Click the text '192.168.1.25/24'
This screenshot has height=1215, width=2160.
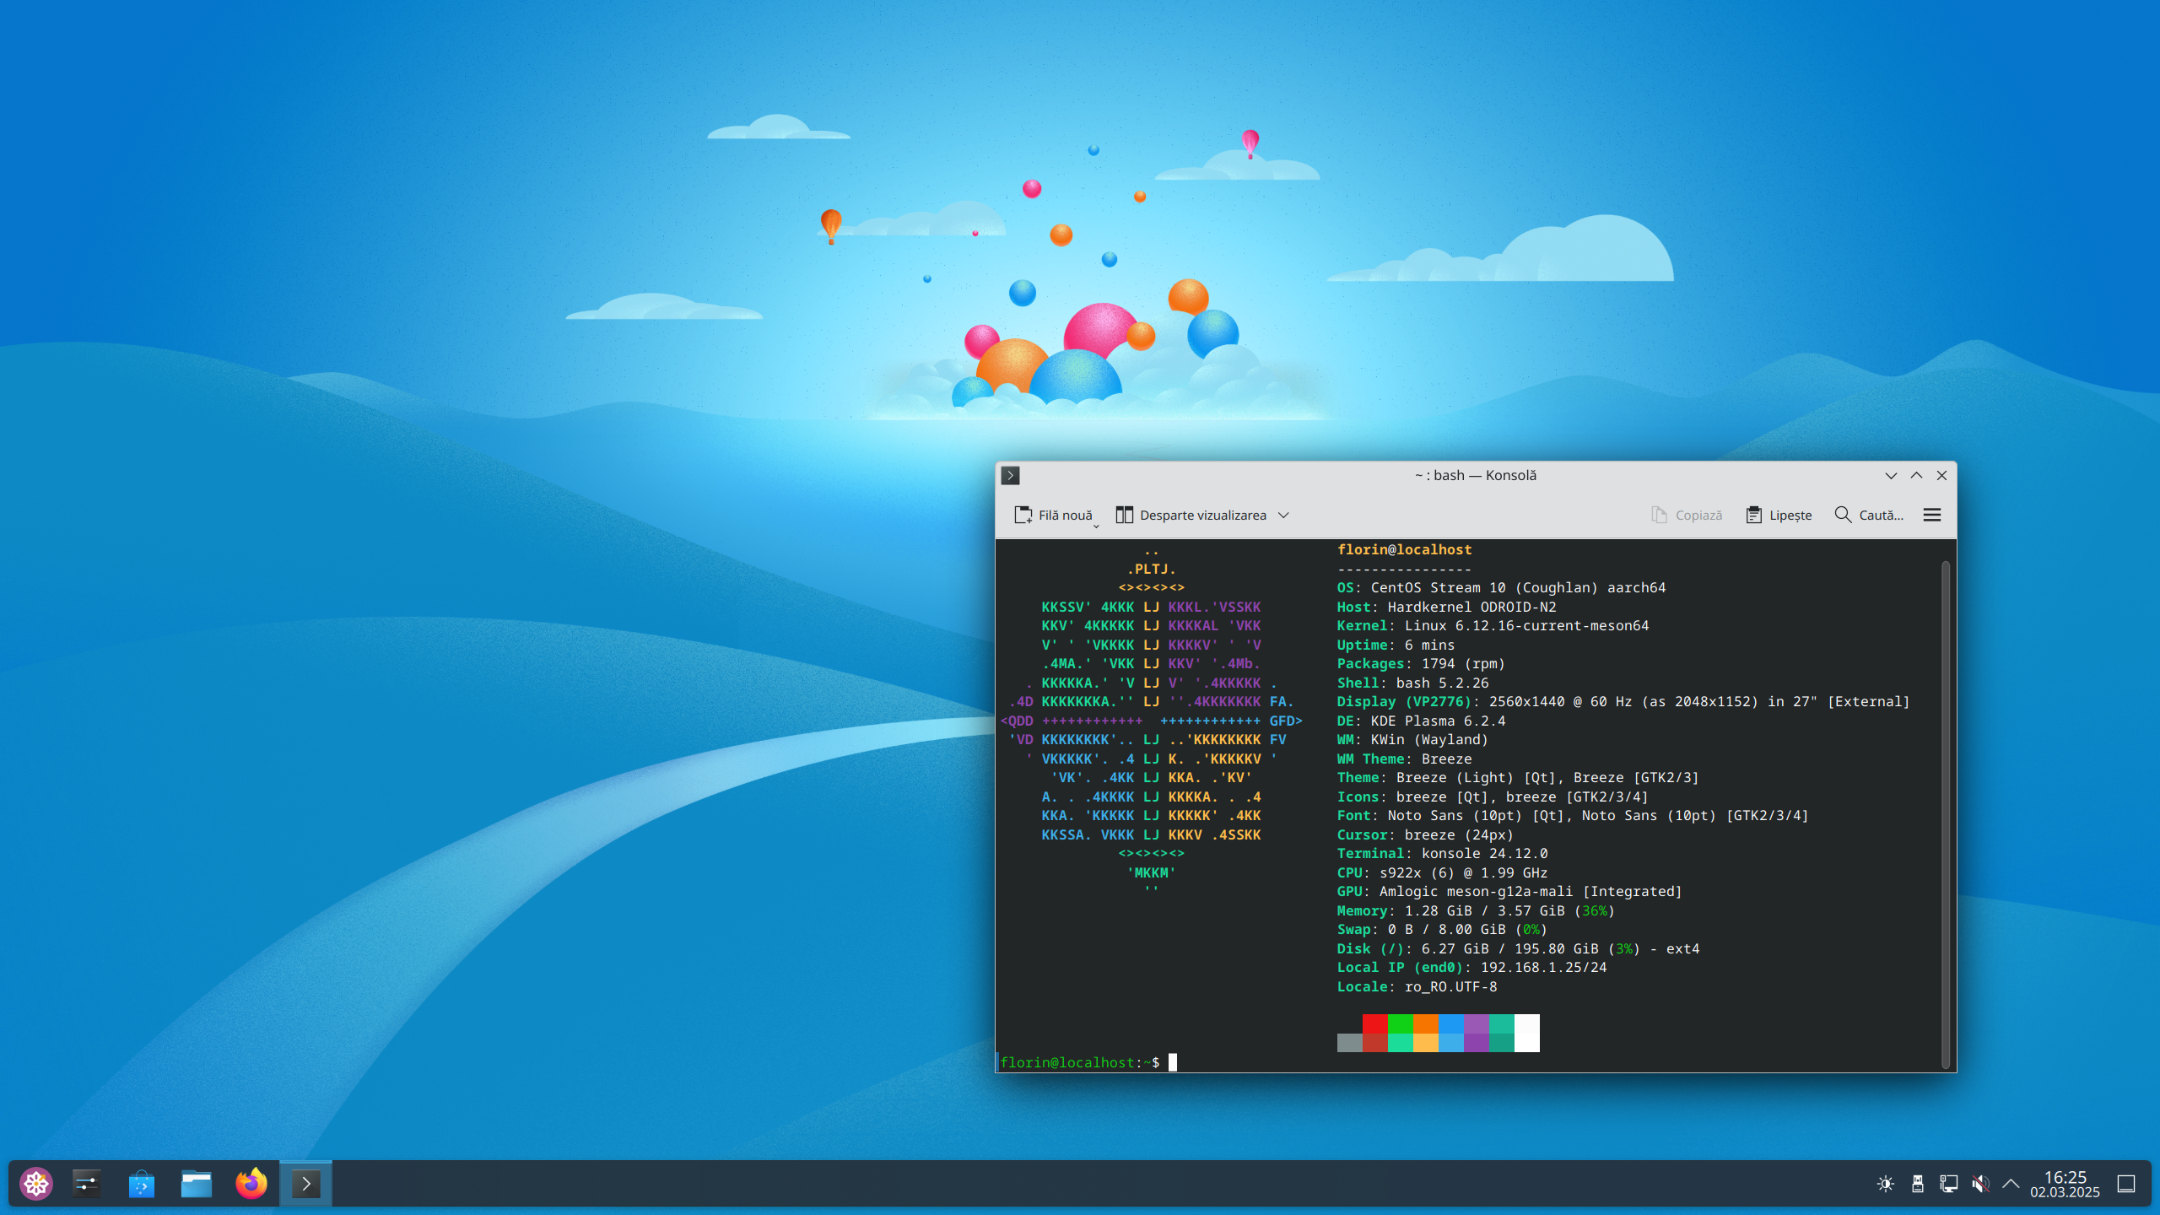click(1543, 967)
